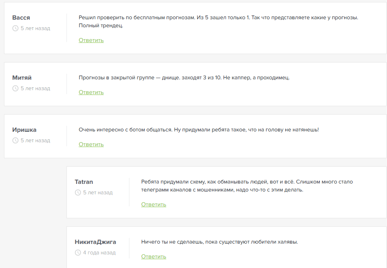Screen dimensions: 387x268
Task: Click Ответить under Tatran's reply
Action: coord(153,205)
